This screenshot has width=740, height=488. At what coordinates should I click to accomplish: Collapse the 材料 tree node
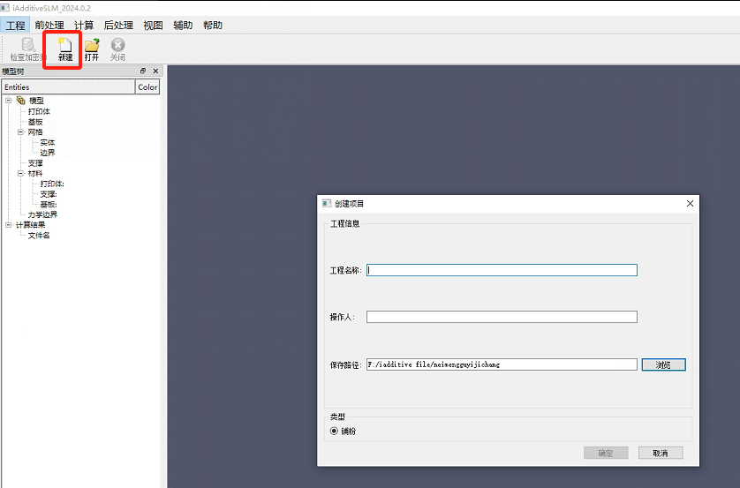tap(21, 174)
